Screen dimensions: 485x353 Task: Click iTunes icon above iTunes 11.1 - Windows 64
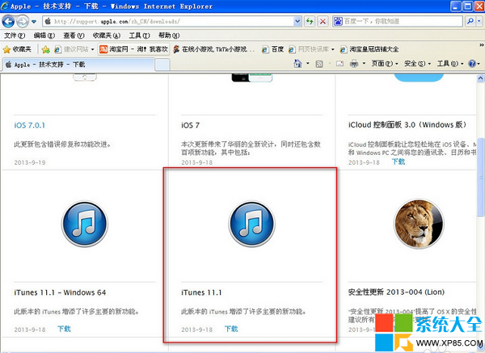pos(84,224)
